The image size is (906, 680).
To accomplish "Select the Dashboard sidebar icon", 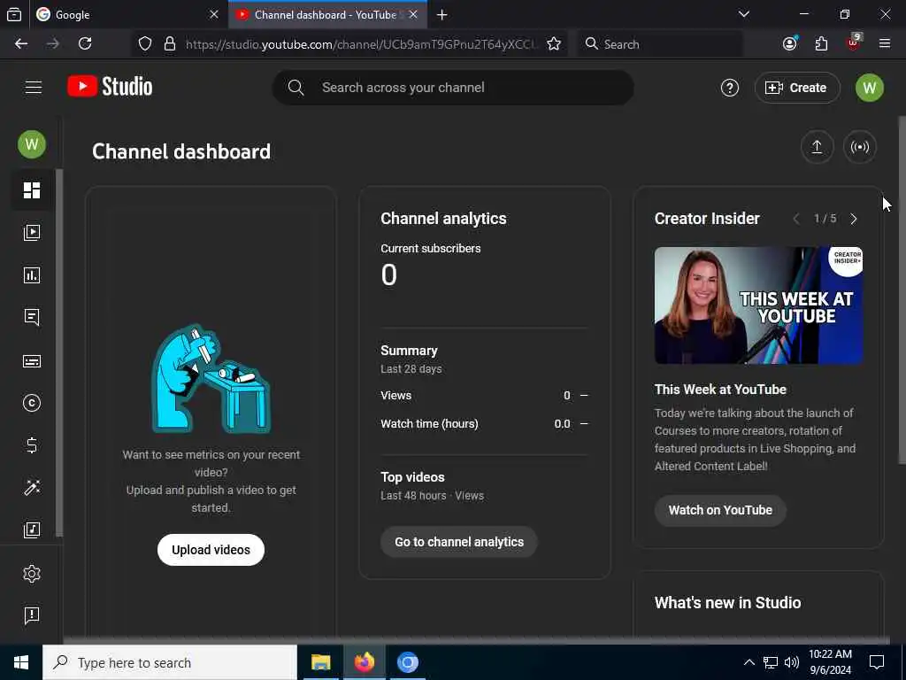I will point(32,190).
